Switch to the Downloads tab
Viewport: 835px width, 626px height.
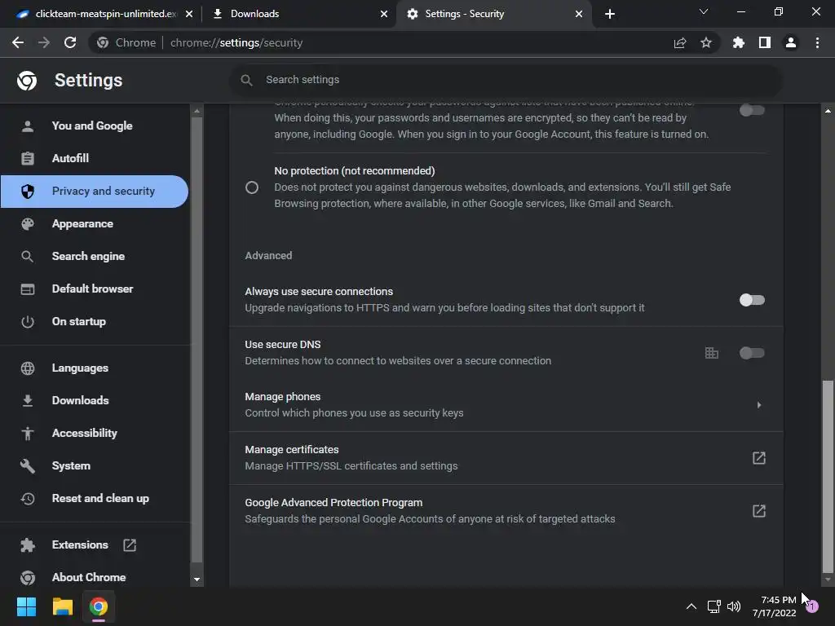click(x=299, y=14)
